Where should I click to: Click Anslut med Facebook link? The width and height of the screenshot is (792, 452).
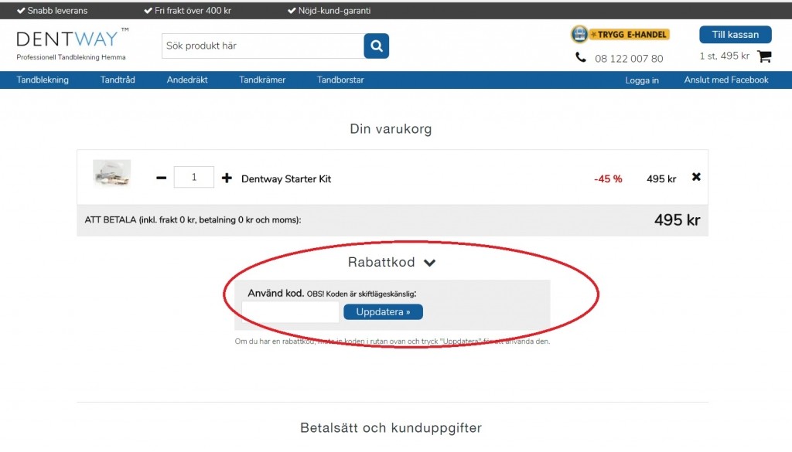tap(726, 80)
